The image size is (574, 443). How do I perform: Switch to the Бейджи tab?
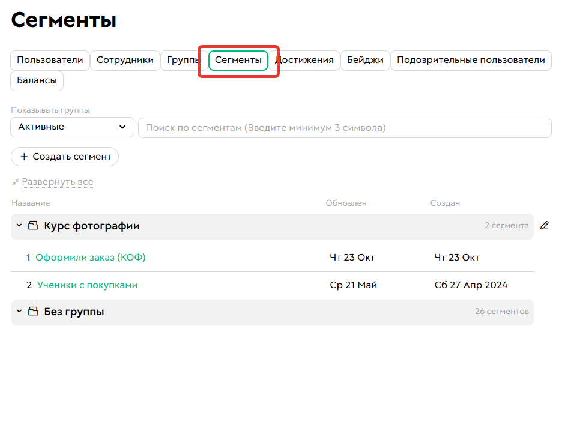365,60
